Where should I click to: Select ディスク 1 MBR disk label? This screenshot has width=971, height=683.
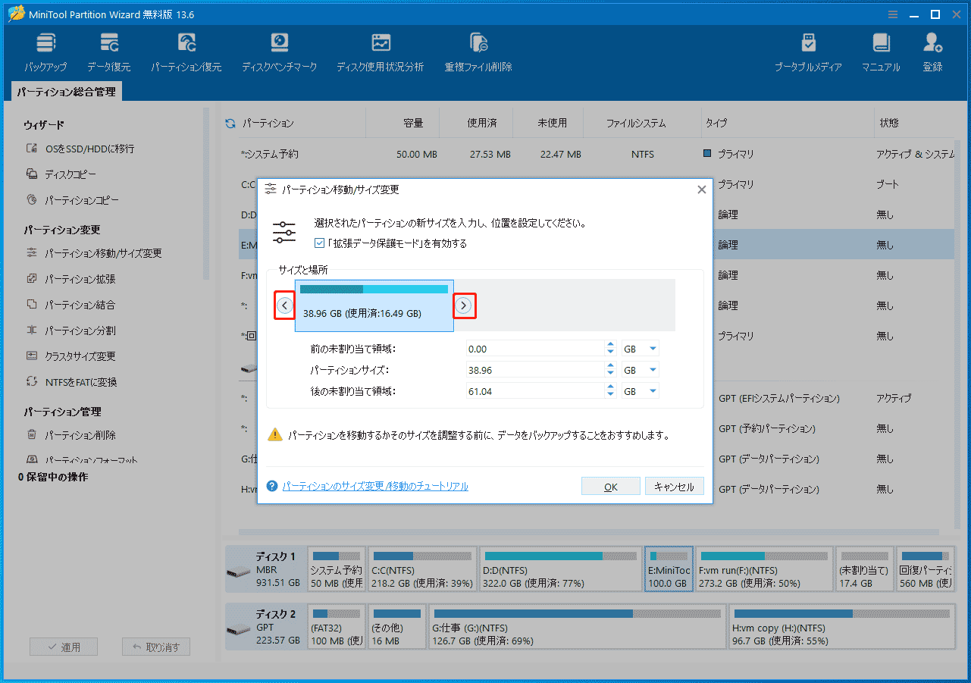click(x=265, y=569)
